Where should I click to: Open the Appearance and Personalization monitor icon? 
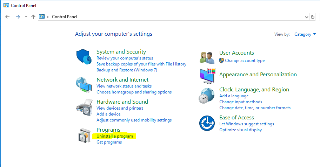pos(207,76)
